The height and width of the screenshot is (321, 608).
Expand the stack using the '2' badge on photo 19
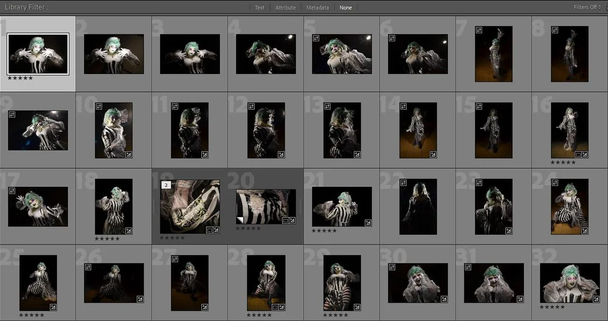click(x=166, y=185)
